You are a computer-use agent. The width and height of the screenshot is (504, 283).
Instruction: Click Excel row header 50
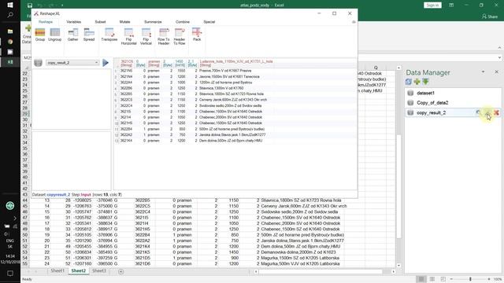point(25,235)
